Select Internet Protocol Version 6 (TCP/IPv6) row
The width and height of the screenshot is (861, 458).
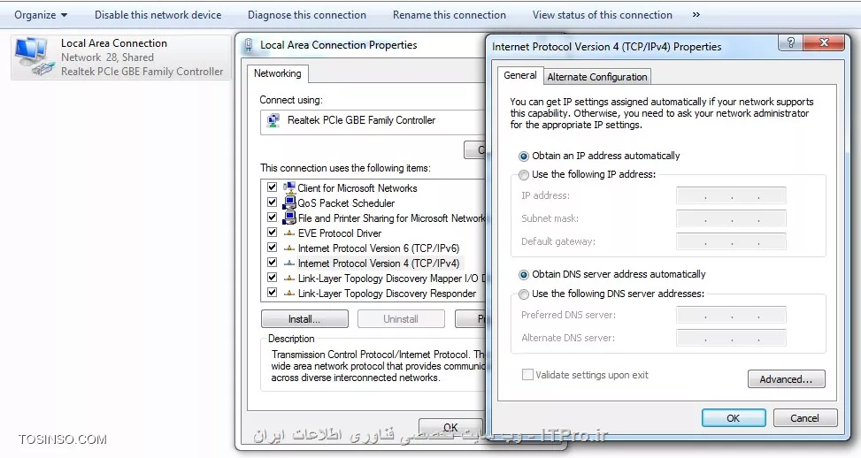click(x=373, y=248)
